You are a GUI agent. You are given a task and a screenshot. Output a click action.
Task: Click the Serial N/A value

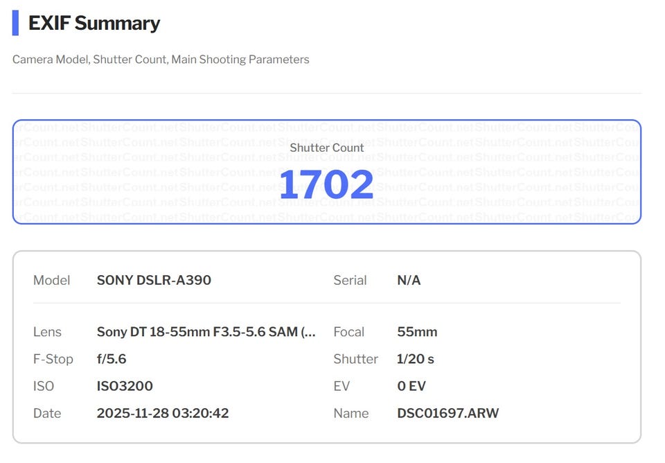tap(409, 280)
